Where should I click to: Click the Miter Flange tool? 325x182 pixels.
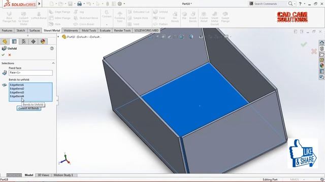click(60, 18)
